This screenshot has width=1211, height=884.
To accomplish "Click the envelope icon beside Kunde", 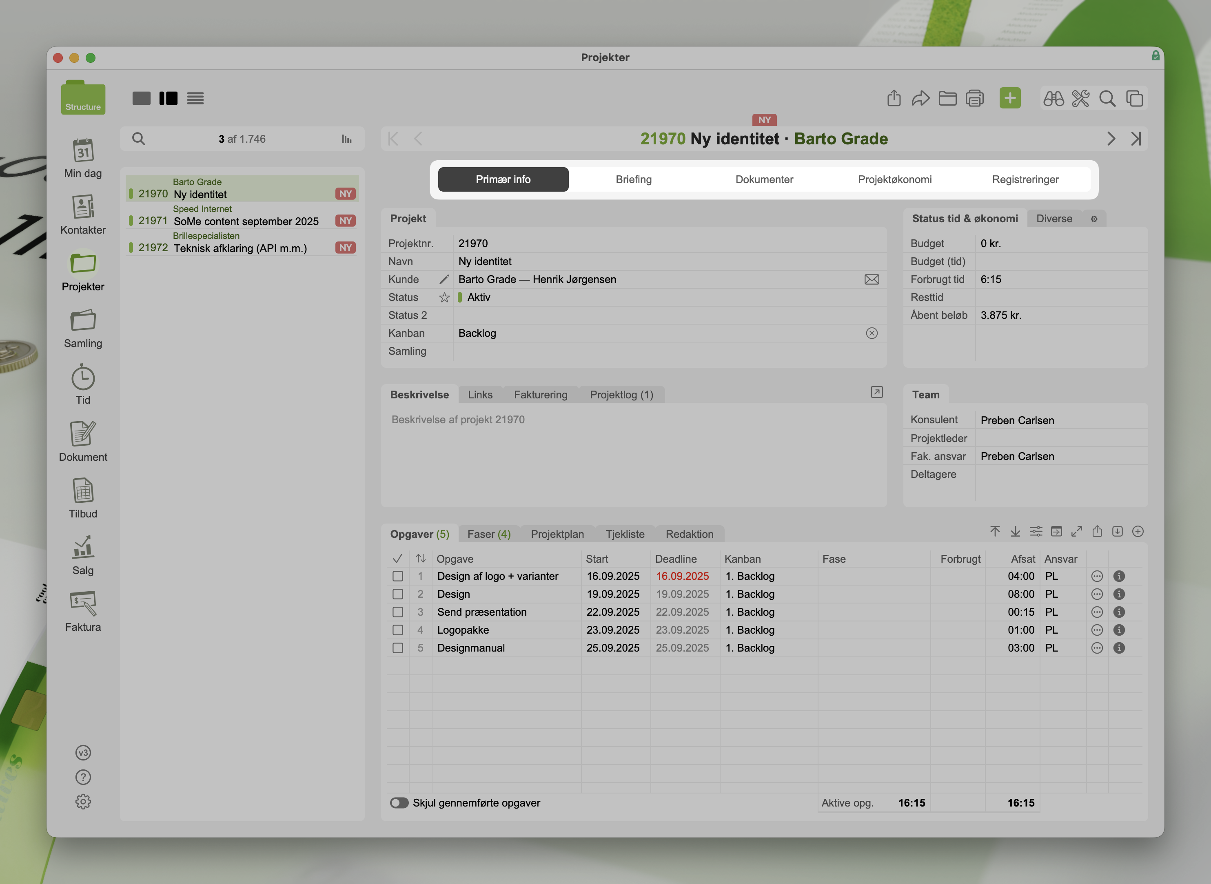I will 872,279.
